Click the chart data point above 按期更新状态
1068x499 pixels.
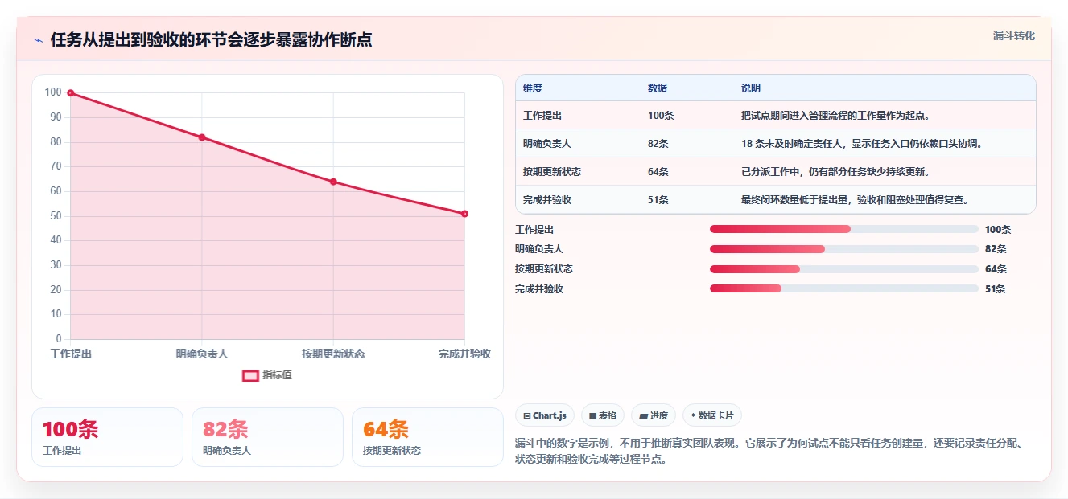point(333,182)
